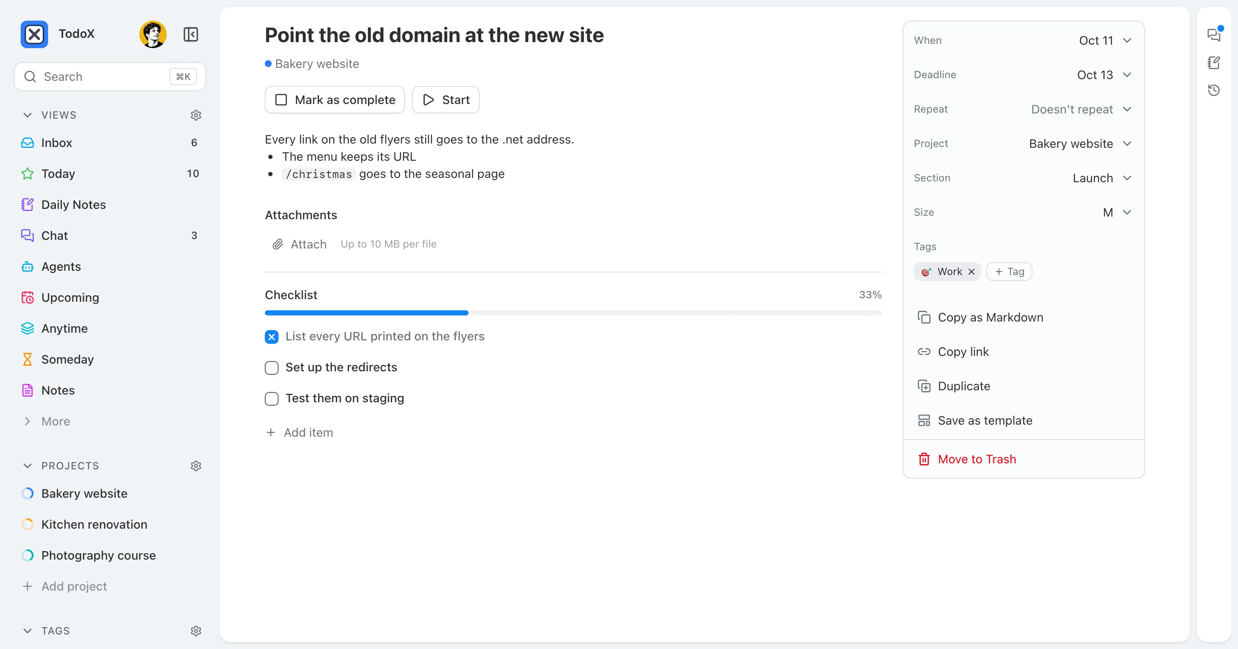Screen dimensions: 1238x649
Task: Open the Section Launch dropdown
Action: point(1102,178)
